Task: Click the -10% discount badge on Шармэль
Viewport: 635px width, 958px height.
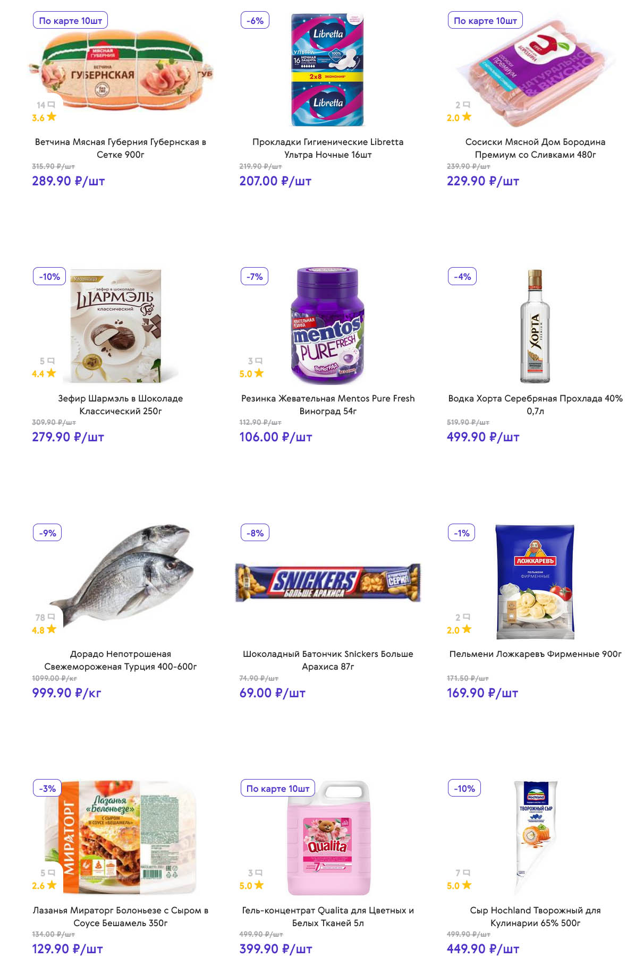Action: pos(49,277)
